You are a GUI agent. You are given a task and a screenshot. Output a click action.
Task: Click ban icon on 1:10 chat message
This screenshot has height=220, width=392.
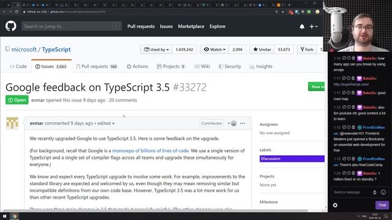click(x=344, y=58)
